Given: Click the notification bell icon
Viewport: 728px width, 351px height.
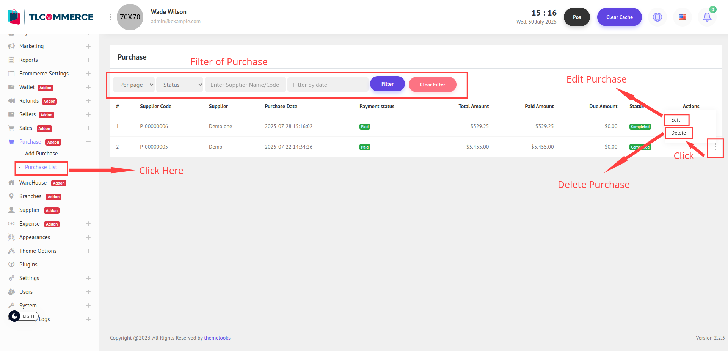Looking at the screenshot, I should pyautogui.click(x=707, y=17).
